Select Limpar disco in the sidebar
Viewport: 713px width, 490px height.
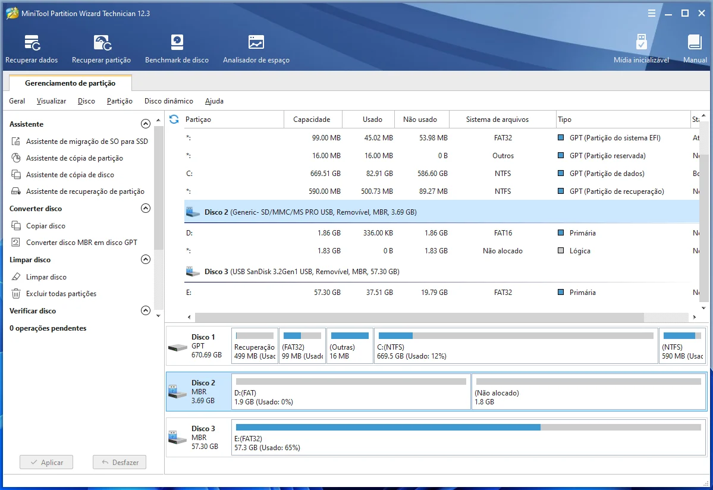pyautogui.click(x=46, y=277)
